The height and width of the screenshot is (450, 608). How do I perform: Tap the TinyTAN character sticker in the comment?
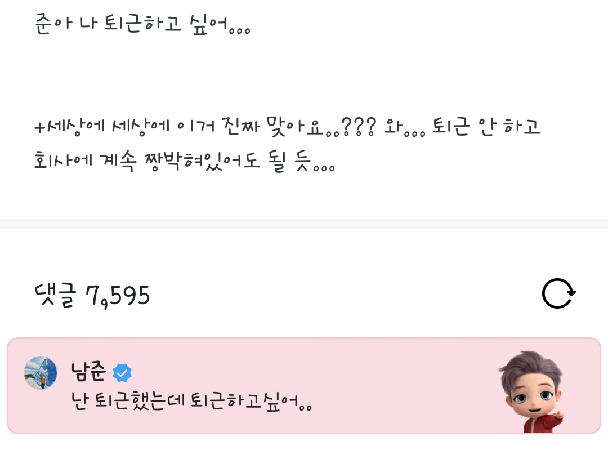point(531,391)
